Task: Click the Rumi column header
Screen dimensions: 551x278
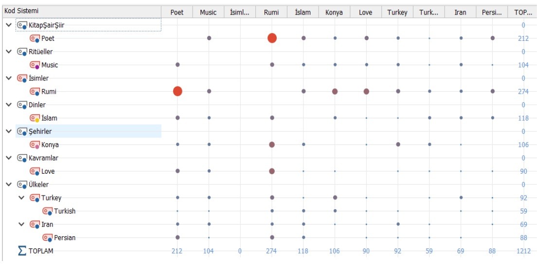Action: 271,12
